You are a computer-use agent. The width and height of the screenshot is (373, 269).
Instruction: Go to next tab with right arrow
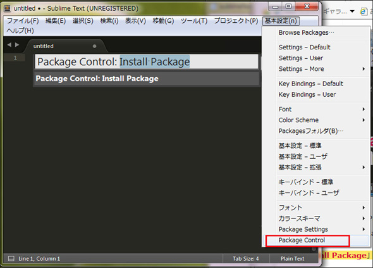click(17, 44)
